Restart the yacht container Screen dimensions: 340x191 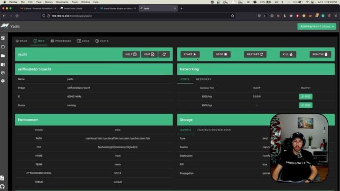(x=255, y=54)
